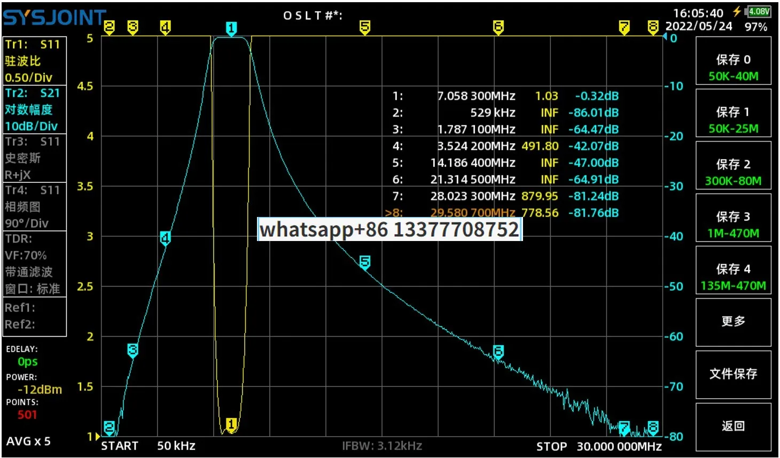Click the AVG x 5 indicator

28,441
